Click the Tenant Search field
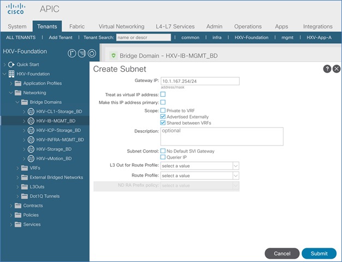The height and width of the screenshot is (262, 342). 144,38
